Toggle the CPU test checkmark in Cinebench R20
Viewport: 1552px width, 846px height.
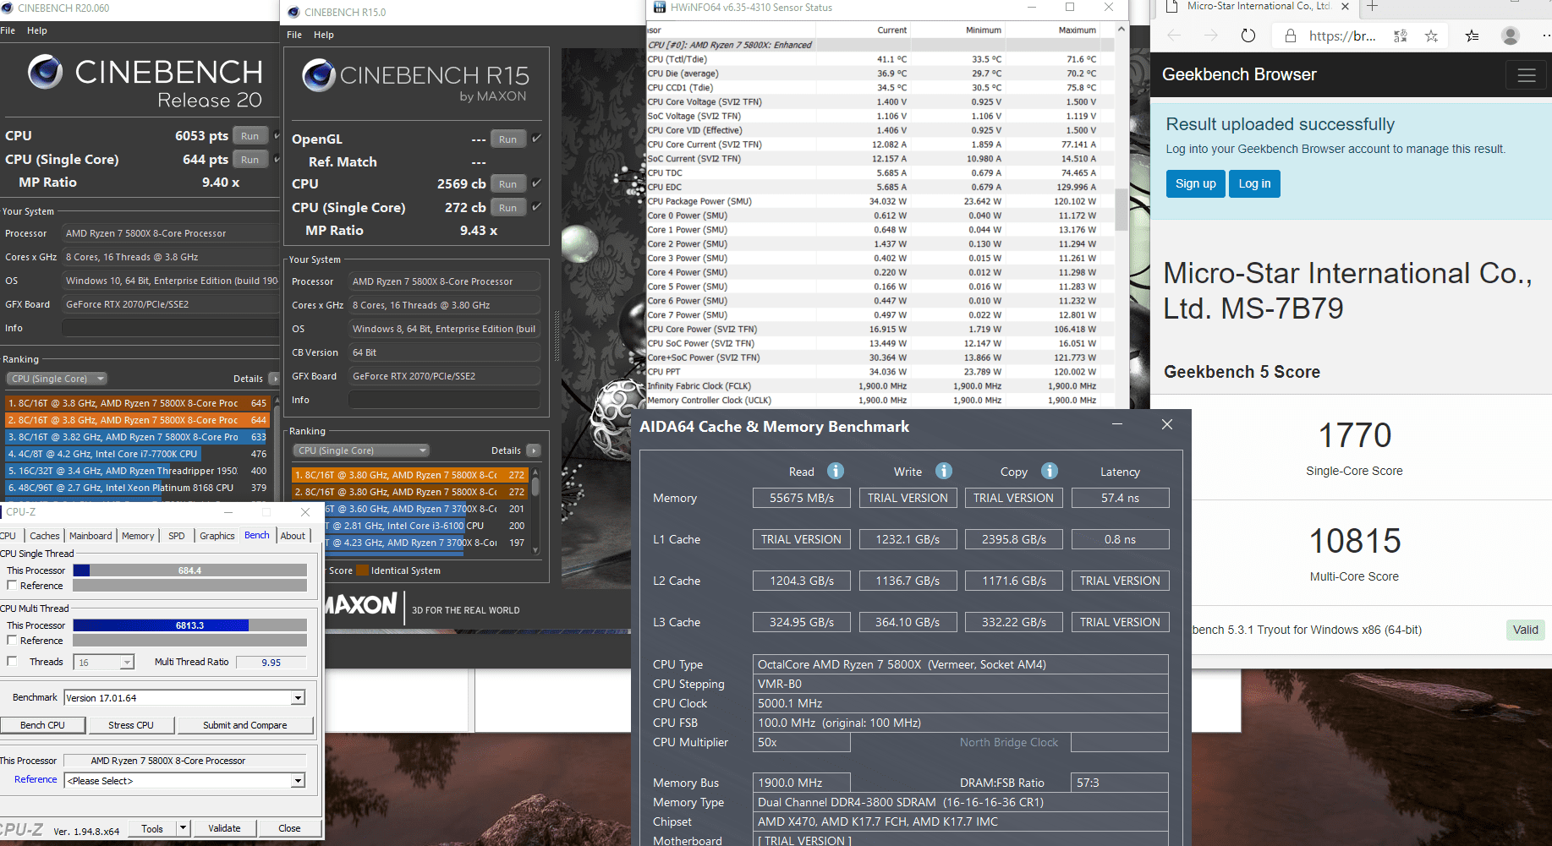(277, 135)
